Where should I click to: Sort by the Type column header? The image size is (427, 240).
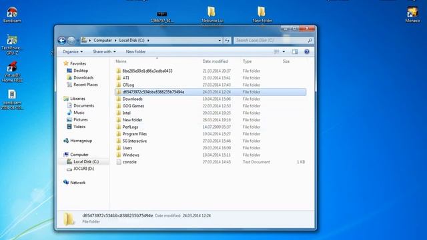coord(248,61)
